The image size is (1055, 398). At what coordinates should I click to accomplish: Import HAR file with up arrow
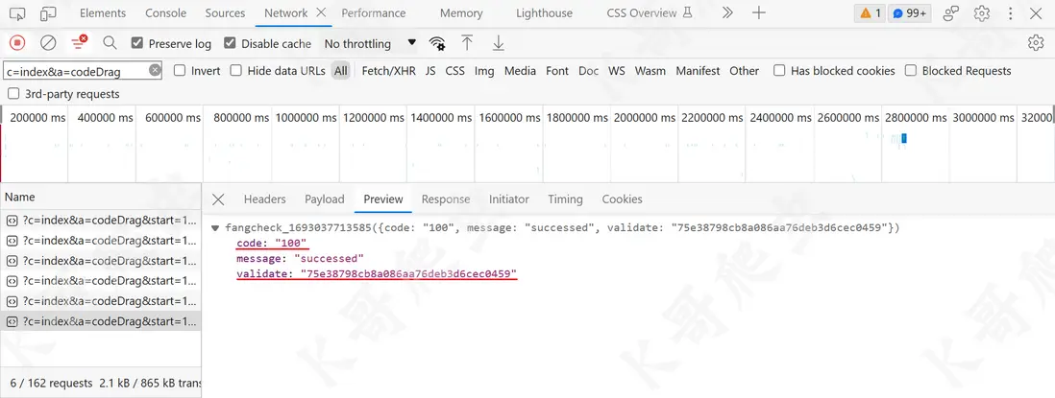tap(467, 43)
